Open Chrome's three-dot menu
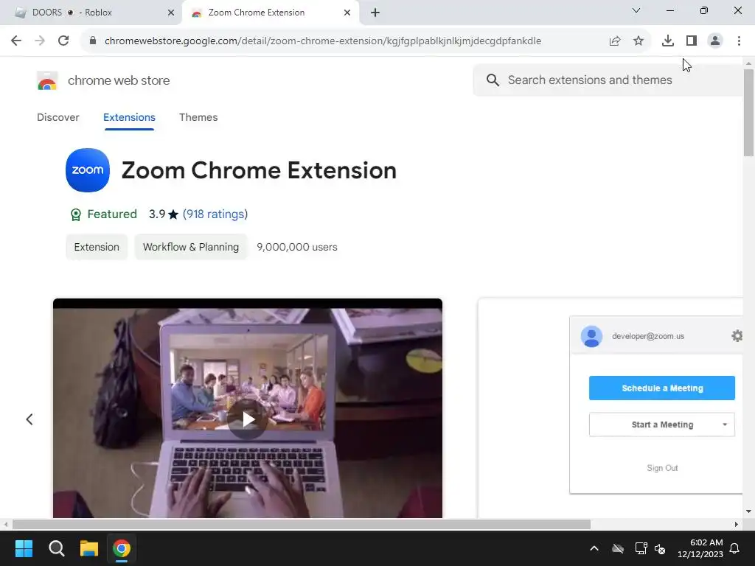Screen dimensions: 755x566 739,41
